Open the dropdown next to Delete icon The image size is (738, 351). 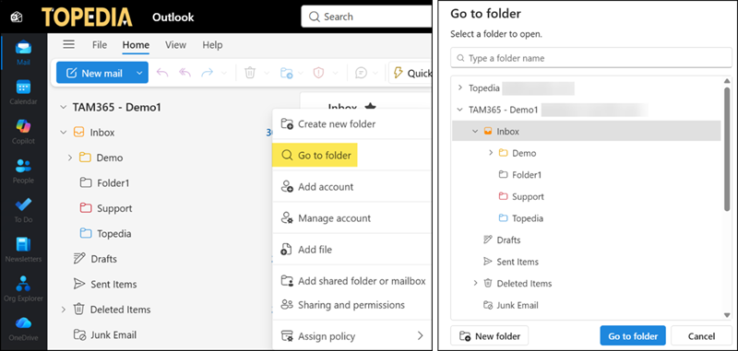point(267,73)
